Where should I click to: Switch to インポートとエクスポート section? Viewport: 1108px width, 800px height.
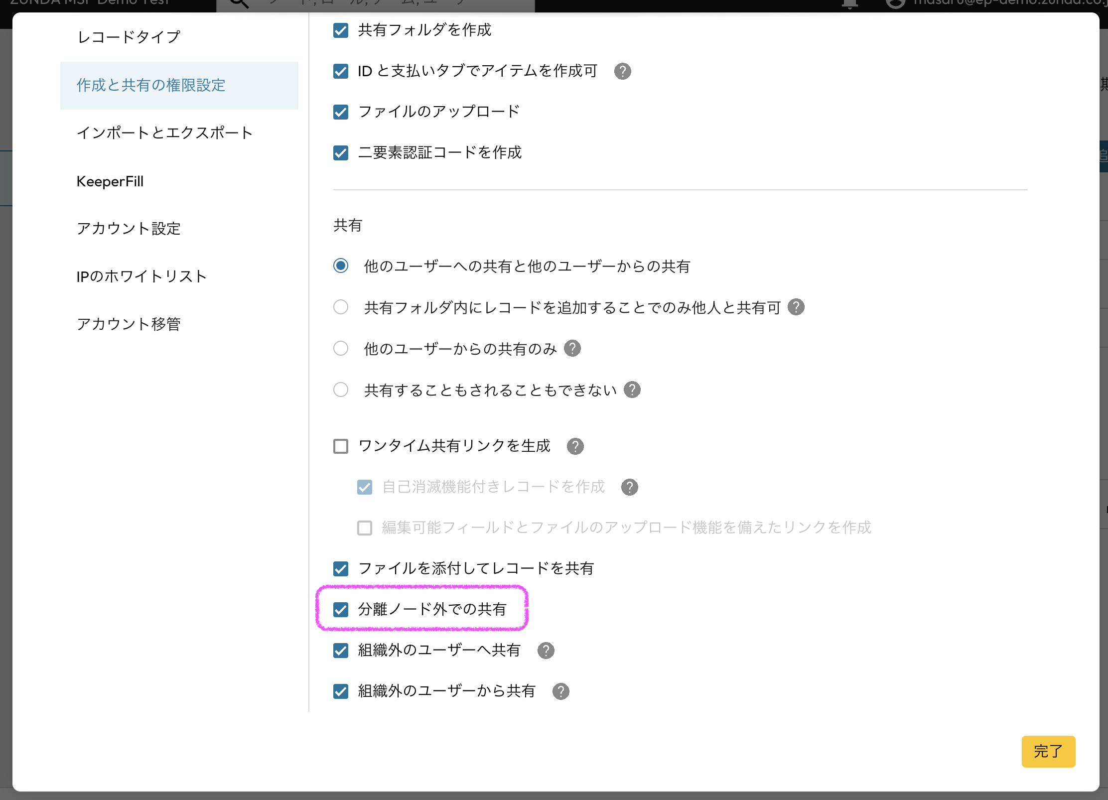click(164, 133)
